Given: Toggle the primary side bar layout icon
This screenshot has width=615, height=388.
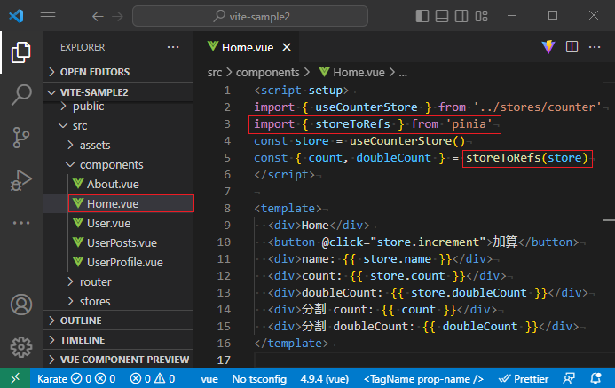Looking at the screenshot, I should tap(422, 16).
